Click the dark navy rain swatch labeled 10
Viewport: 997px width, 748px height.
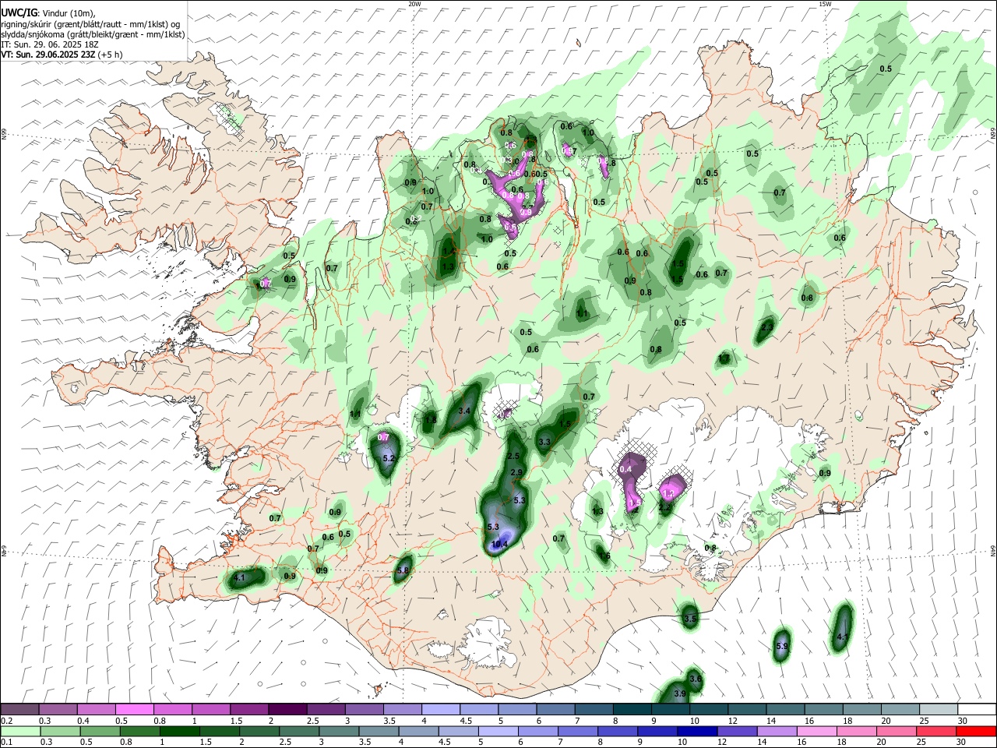(x=696, y=731)
